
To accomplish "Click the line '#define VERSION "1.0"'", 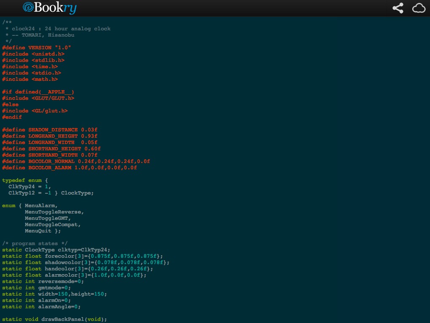I will tap(37, 48).
